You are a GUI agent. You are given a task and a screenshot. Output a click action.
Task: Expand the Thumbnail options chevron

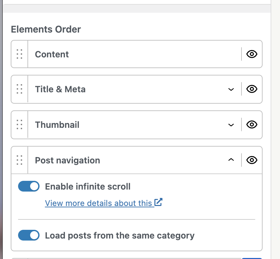tap(231, 125)
